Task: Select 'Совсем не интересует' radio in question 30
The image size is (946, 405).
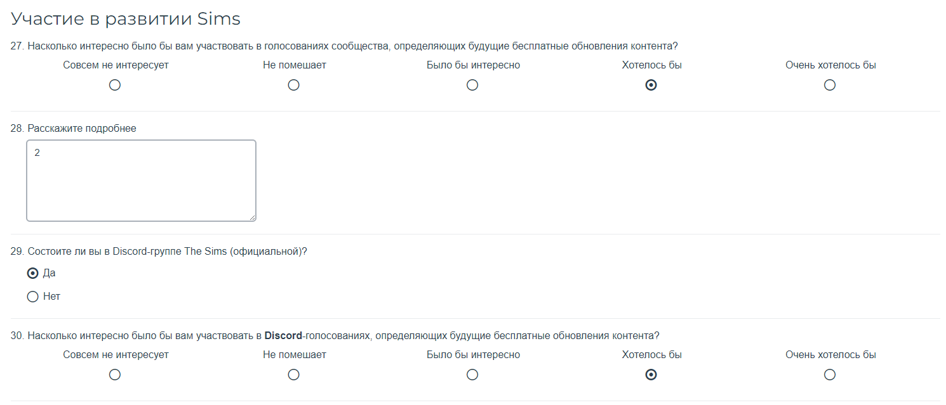Action: pos(115,375)
